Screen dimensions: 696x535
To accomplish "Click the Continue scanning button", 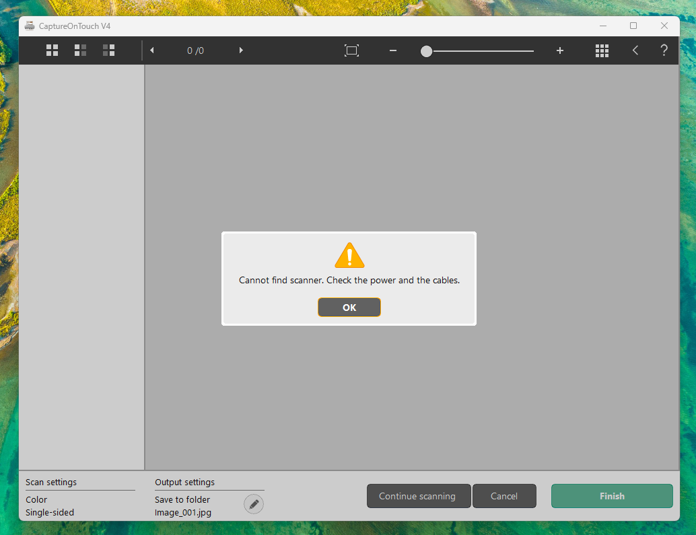I will point(417,496).
